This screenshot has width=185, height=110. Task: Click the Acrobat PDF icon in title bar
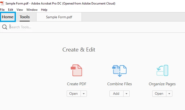[x=2, y=3]
